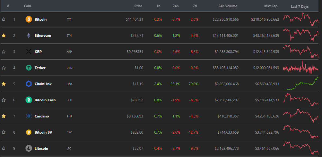Click the ChainLink hexagon logo icon
The image size is (322, 157).
click(29, 84)
